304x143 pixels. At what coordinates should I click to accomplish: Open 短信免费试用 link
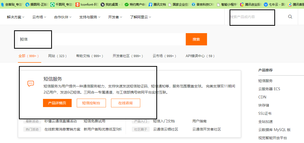[94, 121]
